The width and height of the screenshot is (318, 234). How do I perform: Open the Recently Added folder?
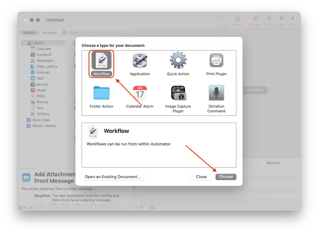coord(44,126)
